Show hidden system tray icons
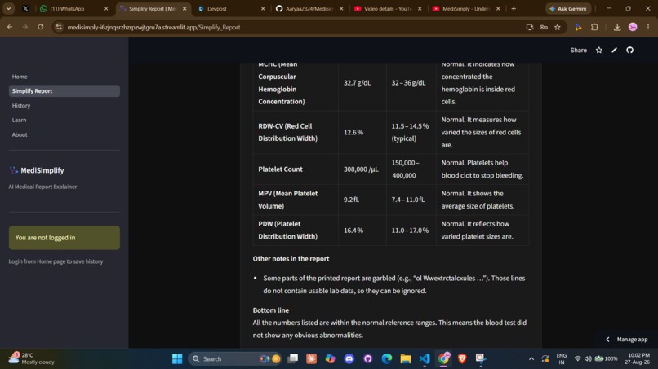Viewport: 658px width, 369px height. 531,359
